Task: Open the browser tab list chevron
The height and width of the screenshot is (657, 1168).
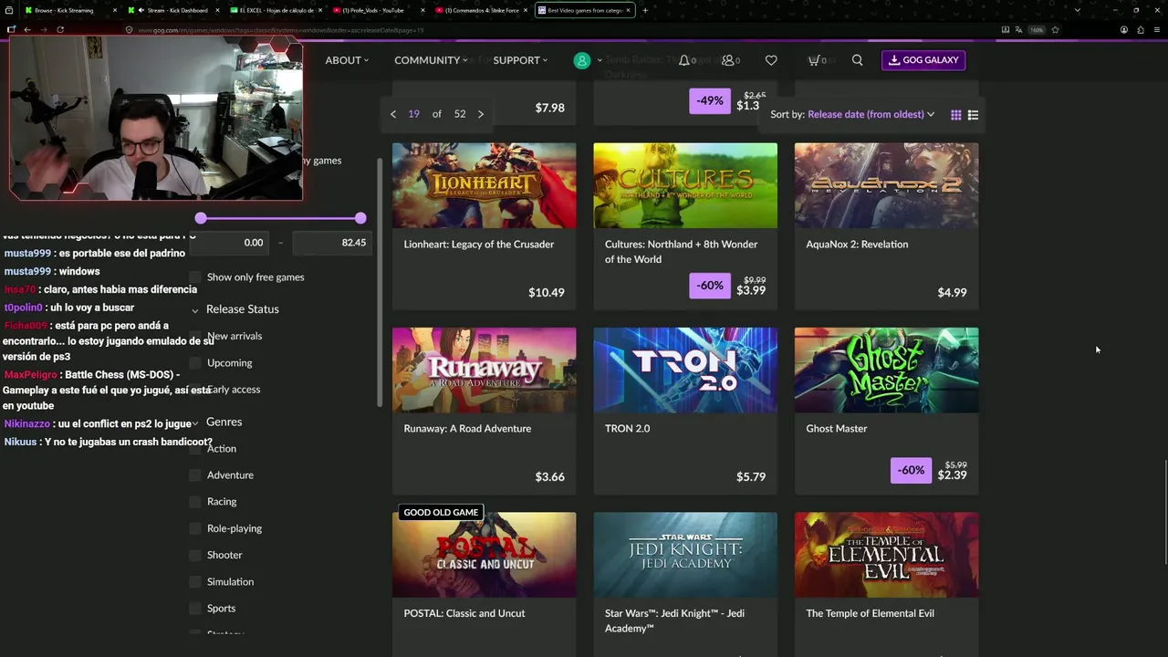Action: click(1078, 10)
